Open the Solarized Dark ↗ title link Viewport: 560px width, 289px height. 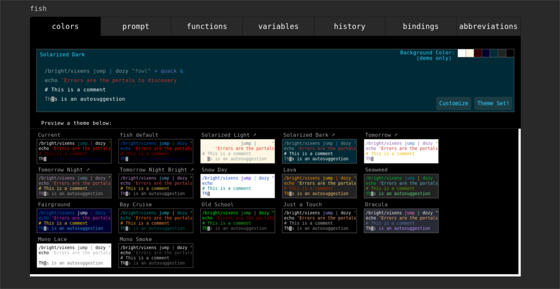(309, 135)
